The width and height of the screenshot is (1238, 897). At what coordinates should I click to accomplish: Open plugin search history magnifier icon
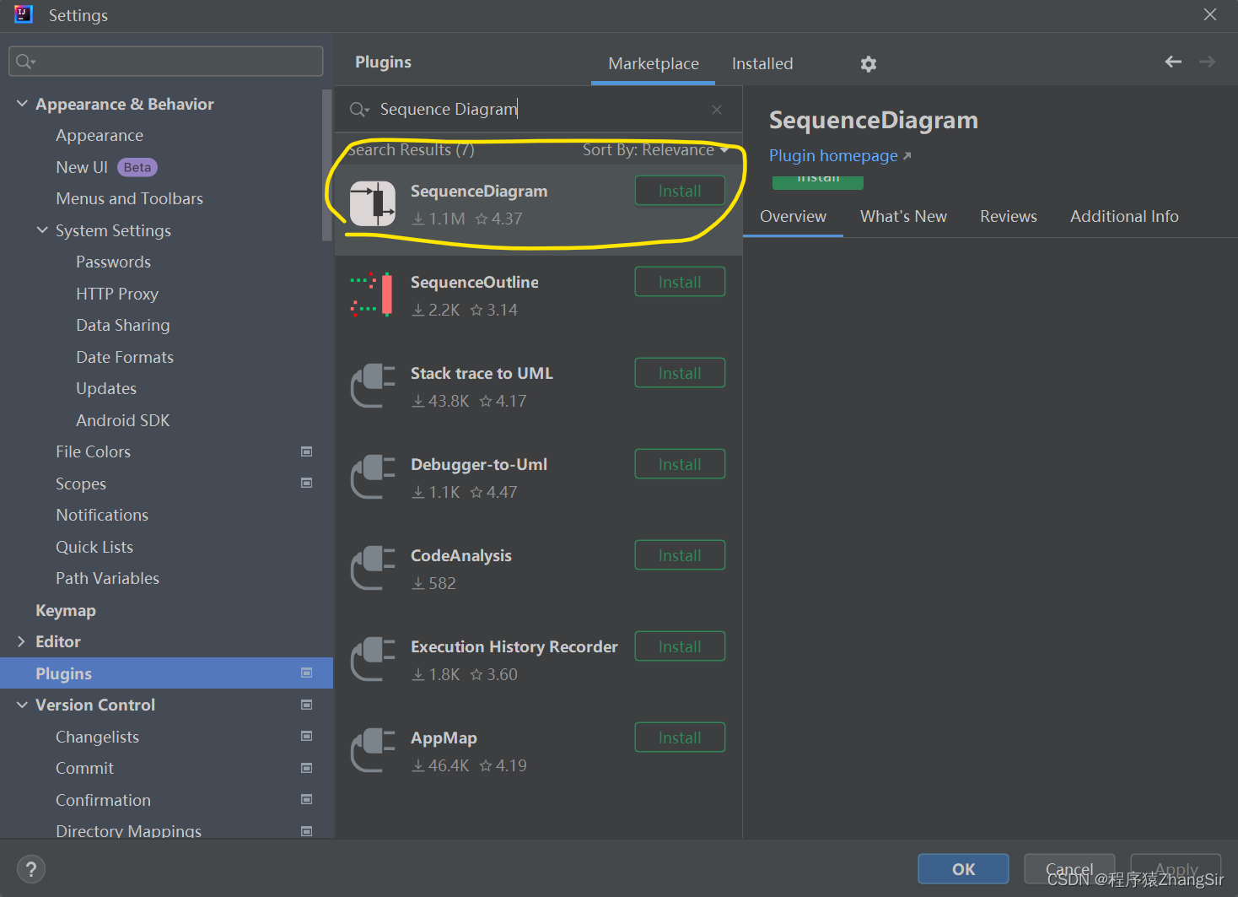(x=359, y=110)
